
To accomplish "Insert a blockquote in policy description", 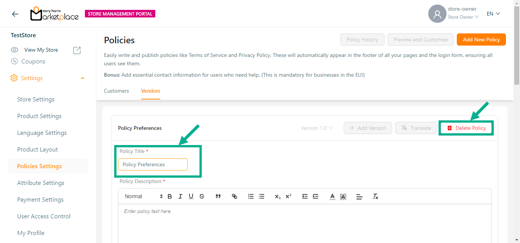I will pyautogui.click(x=218, y=196).
